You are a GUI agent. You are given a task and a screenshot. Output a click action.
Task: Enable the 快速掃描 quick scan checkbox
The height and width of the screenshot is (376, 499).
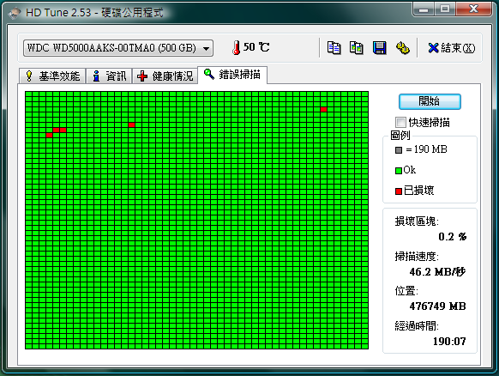pos(400,123)
